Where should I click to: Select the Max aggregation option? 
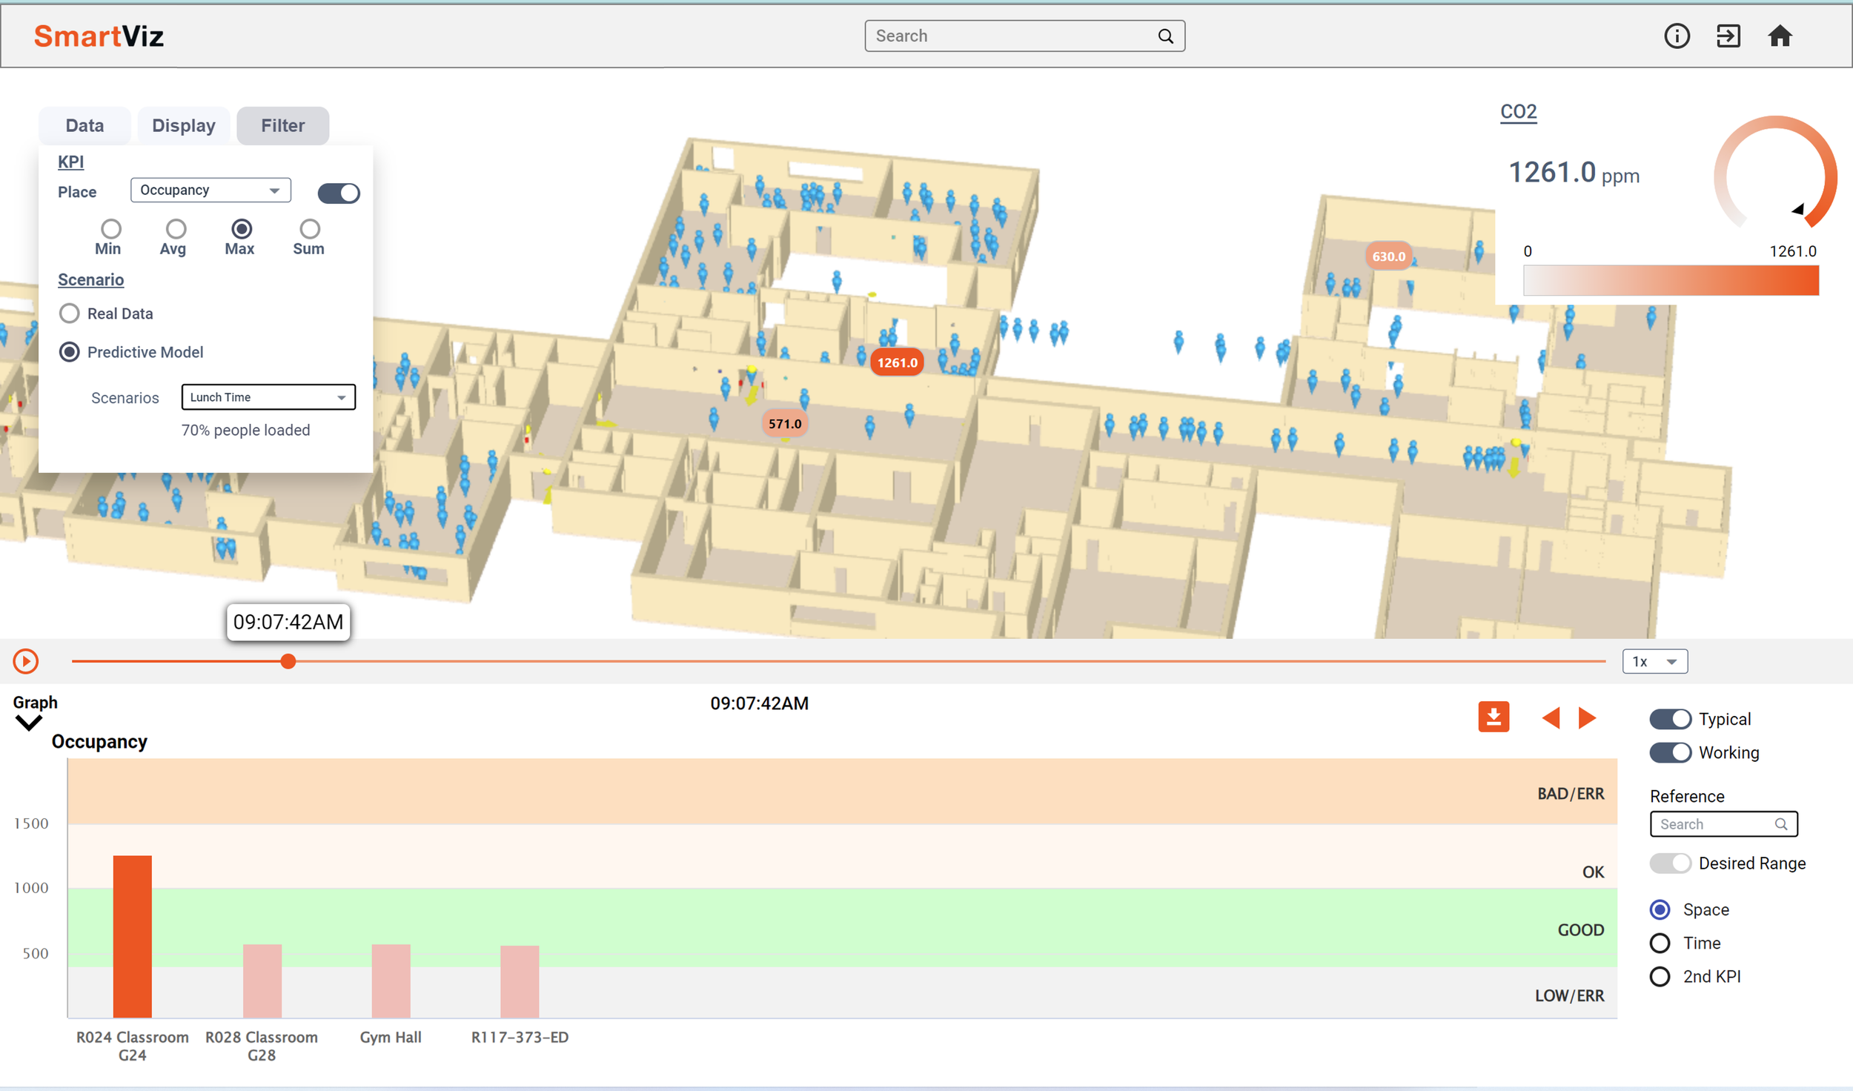pos(239,230)
